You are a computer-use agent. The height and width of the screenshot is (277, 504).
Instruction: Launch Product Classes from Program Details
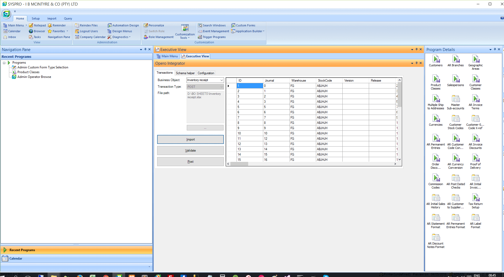pos(435,82)
